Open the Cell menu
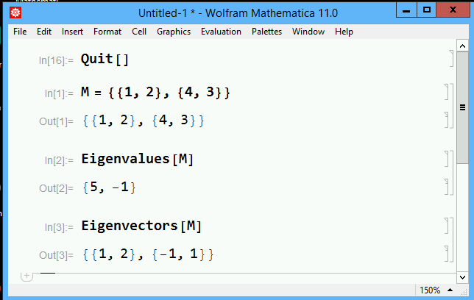The image size is (474, 300). pos(139,32)
